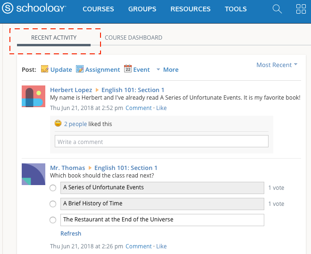Viewport: 311px width, 254px height.
Task: Open the search magnifier icon
Action: [277, 9]
